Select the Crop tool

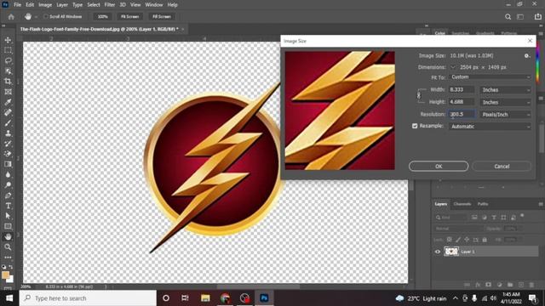(x=8, y=82)
